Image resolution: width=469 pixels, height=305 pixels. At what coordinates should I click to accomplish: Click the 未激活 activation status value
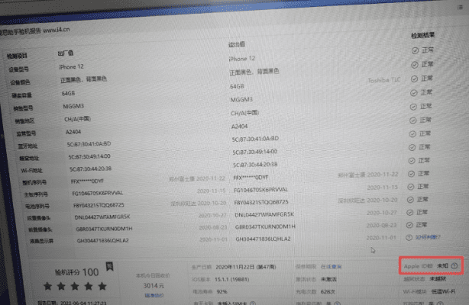(x=328, y=279)
